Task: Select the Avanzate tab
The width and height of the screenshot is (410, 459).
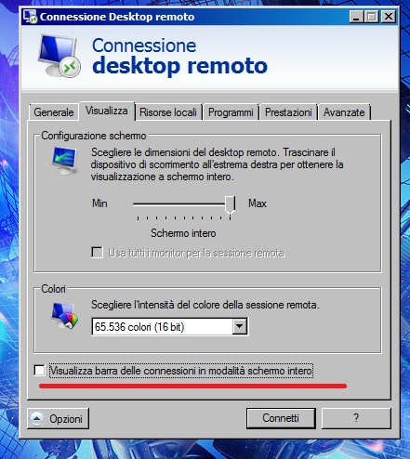Action: point(344,112)
